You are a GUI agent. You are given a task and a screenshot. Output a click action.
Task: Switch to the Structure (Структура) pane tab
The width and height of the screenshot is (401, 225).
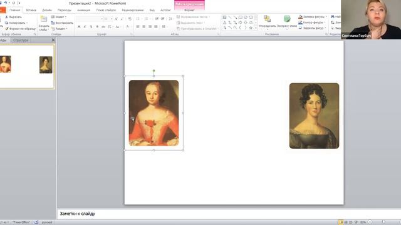(x=21, y=40)
